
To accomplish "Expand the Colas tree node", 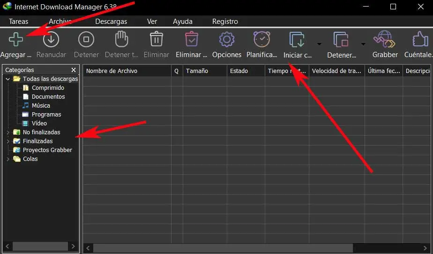I will [x=7, y=159].
